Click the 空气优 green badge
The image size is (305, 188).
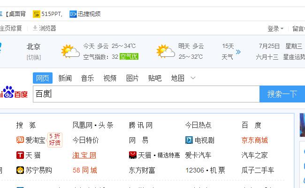coord(129,56)
